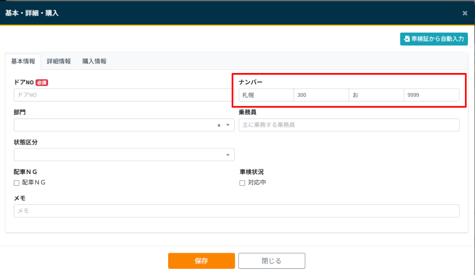Image resolution: width=475 pixels, height=275 pixels.
Task: Click the ナンバー field label
Action: pos(250,82)
